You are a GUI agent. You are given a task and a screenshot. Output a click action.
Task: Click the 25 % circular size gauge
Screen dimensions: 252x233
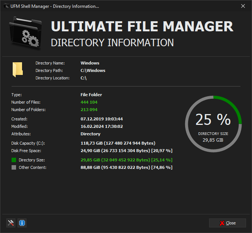click(213, 124)
